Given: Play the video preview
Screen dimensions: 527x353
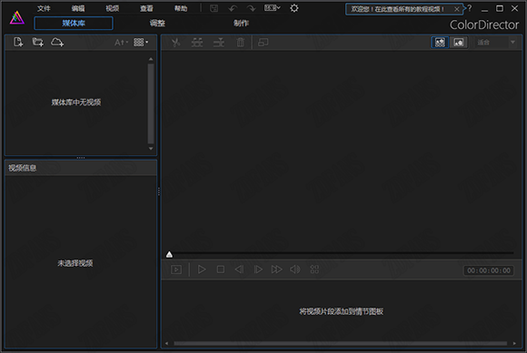Looking at the screenshot, I should 202,270.
